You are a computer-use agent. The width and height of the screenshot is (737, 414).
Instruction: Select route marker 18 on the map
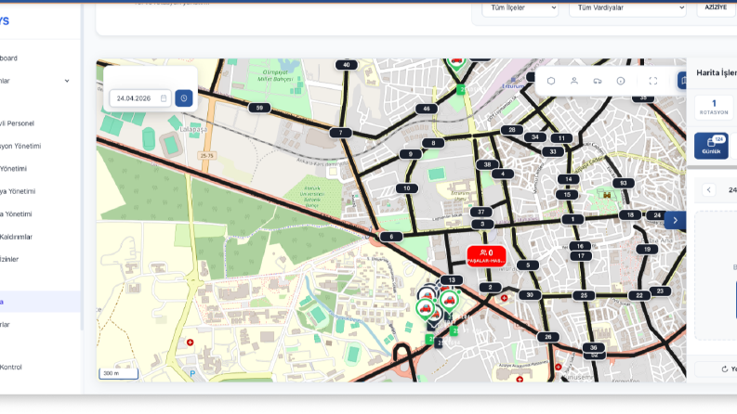pyautogui.click(x=630, y=215)
